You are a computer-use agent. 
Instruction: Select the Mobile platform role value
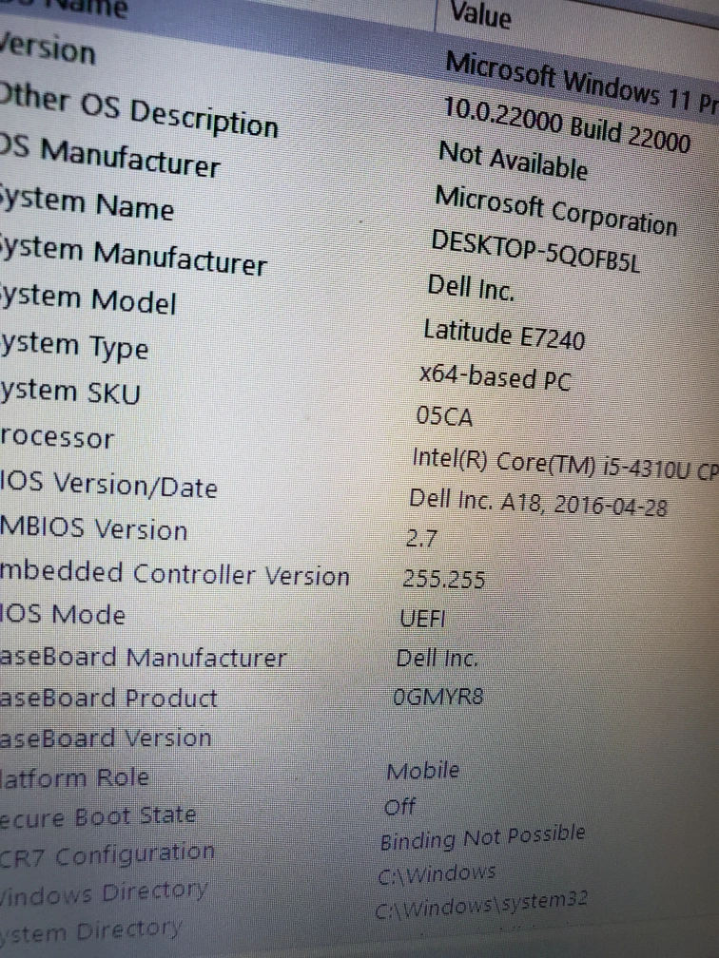click(x=422, y=771)
